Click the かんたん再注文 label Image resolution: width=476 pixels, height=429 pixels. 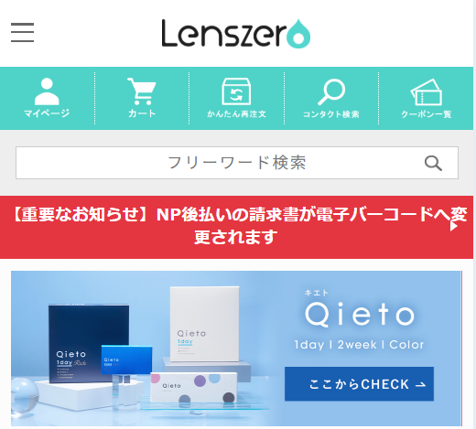[236, 113]
